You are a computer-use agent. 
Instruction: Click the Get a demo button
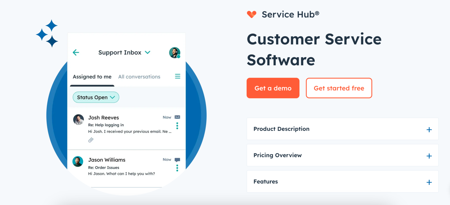273,88
